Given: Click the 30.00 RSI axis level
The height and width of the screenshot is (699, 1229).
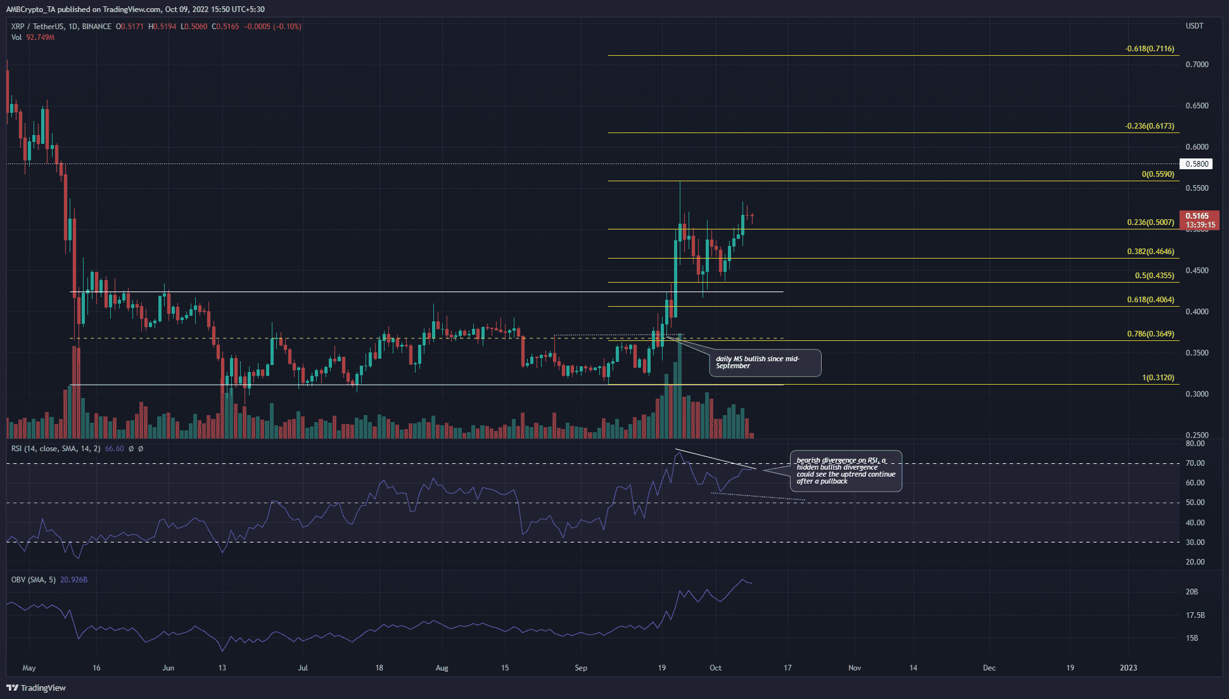Looking at the screenshot, I should coord(1195,542).
